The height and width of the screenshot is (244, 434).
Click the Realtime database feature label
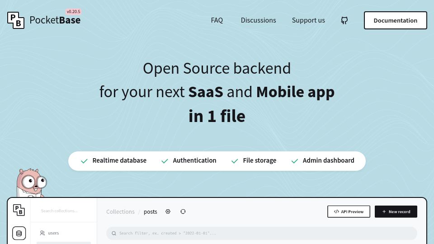(119, 160)
